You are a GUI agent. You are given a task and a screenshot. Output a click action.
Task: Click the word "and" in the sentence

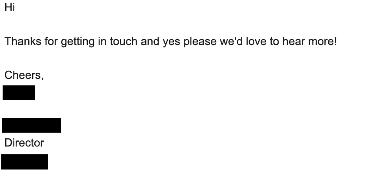click(x=150, y=41)
